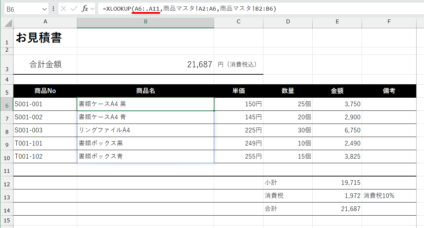Click the cell containing S001-001
Viewport: 424px width, 228px height.
click(x=45, y=104)
